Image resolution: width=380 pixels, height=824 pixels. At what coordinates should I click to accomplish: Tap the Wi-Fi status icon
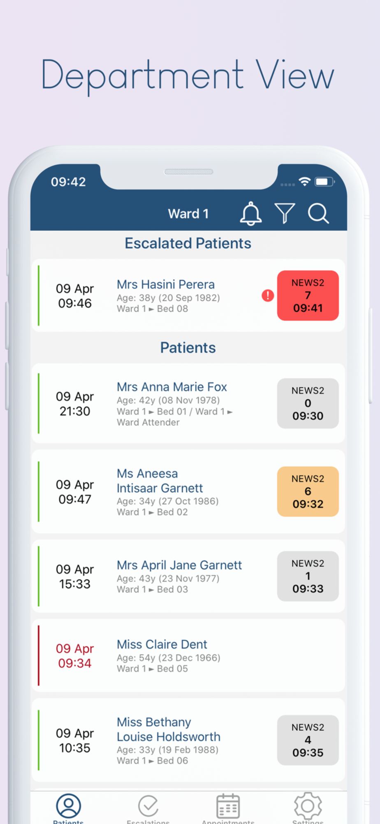click(x=305, y=182)
